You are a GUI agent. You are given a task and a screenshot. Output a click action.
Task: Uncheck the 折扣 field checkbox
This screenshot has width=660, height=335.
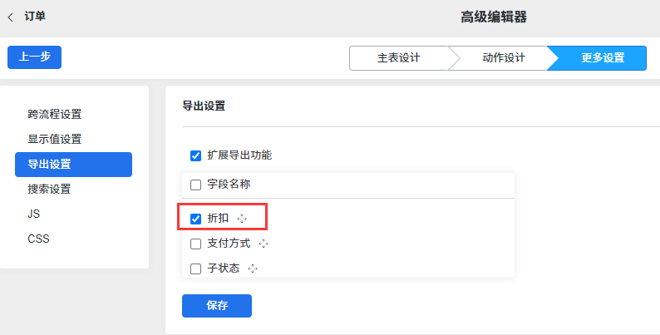(195, 219)
